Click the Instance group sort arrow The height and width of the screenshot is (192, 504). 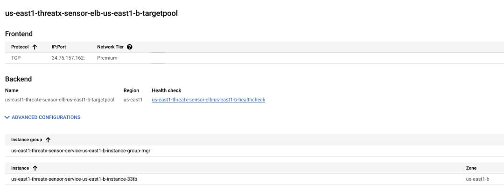48,140
